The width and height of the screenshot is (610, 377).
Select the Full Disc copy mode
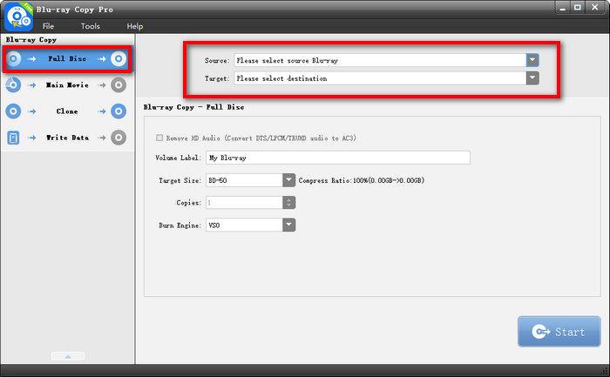[66, 59]
